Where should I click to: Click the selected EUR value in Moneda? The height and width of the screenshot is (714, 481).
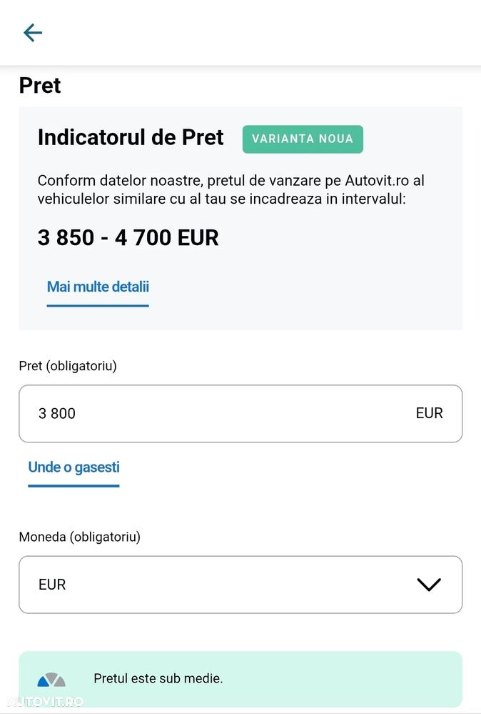point(52,585)
